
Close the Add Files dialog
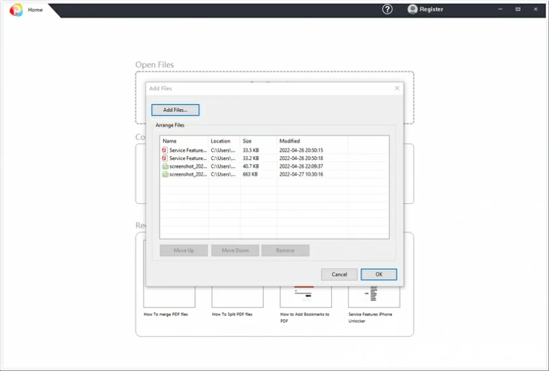(397, 88)
